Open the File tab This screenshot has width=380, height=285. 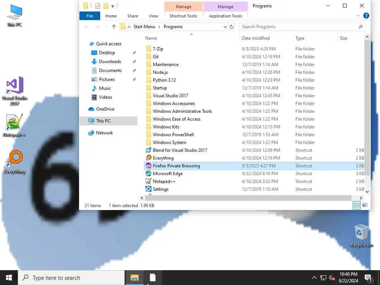pyautogui.click(x=90, y=16)
